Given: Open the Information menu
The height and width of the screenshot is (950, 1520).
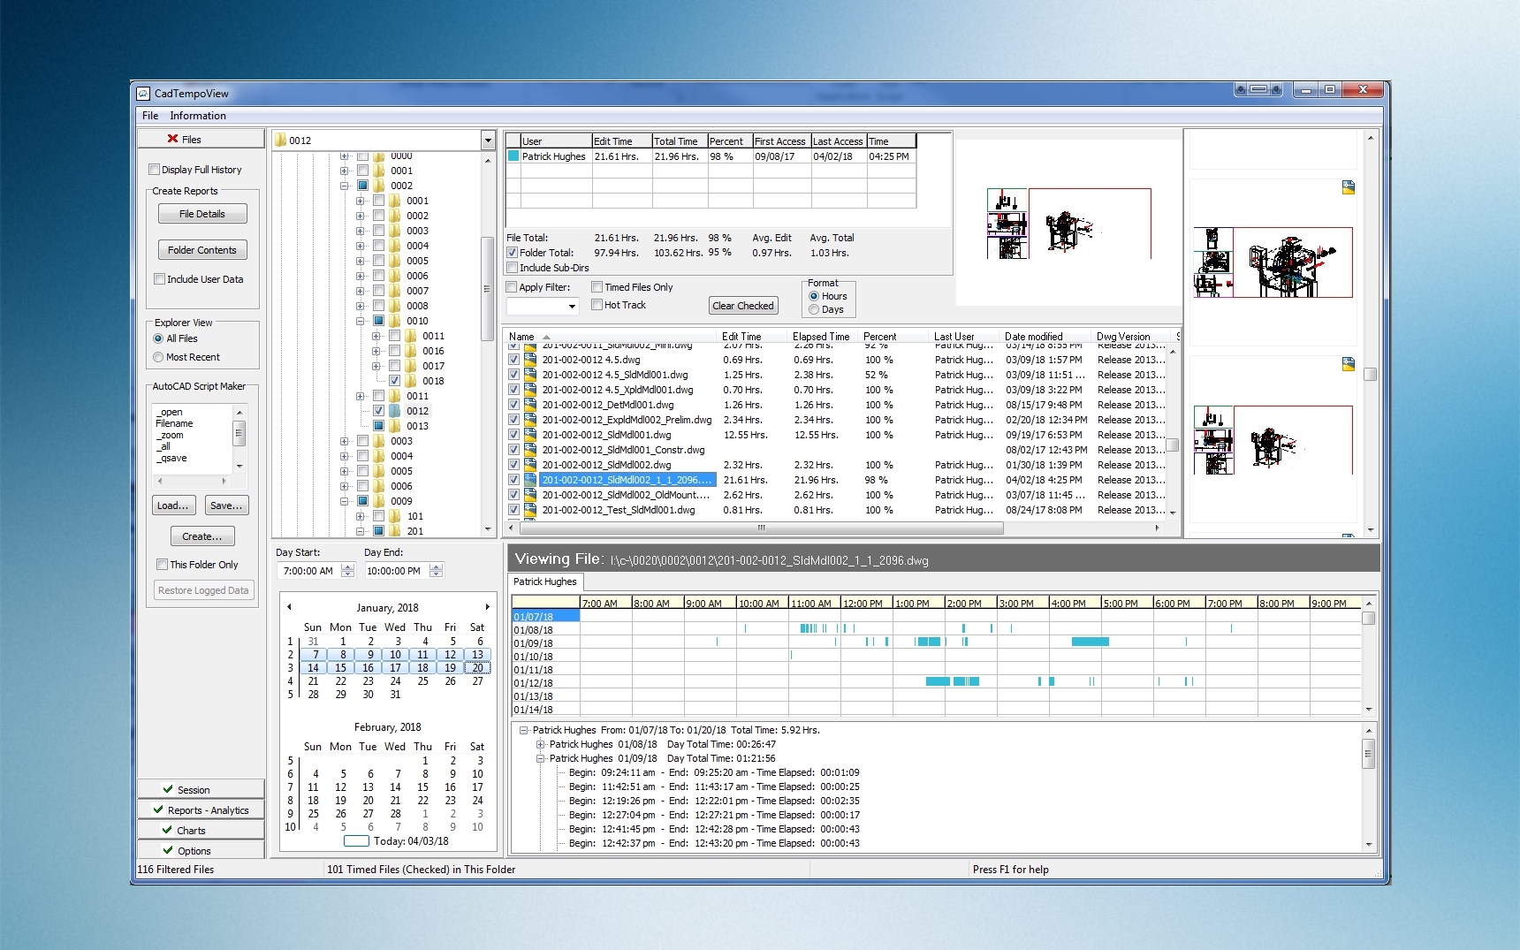Looking at the screenshot, I should (198, 116).
